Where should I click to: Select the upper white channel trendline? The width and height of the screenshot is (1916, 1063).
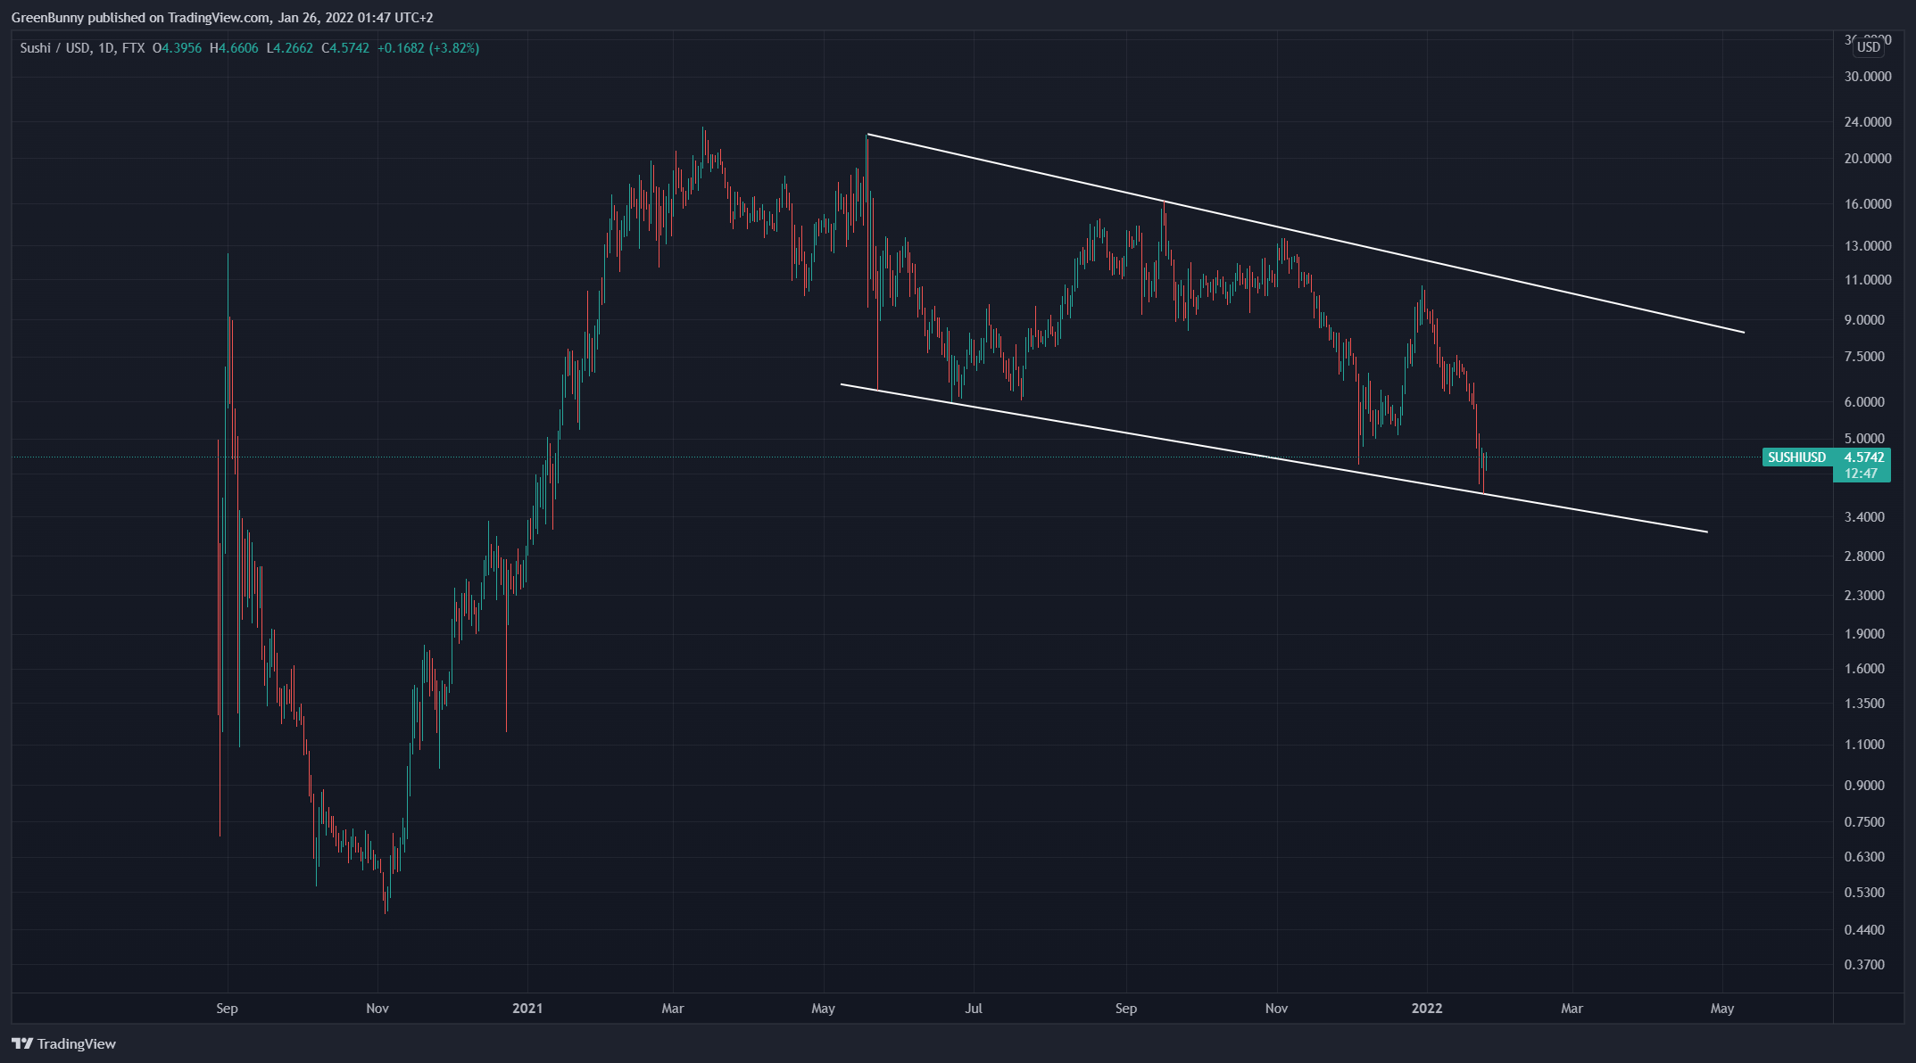tap(1306, 234)
